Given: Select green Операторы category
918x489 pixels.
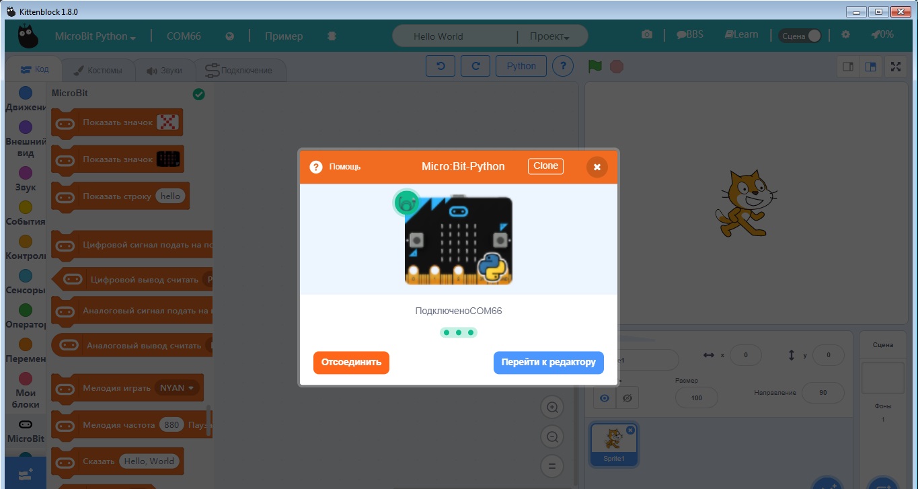Looking at the screenshot, I should click(26, 310).
